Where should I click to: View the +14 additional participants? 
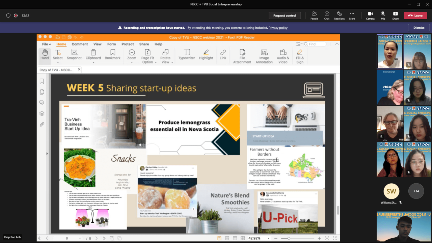click(x=416, y=191)
